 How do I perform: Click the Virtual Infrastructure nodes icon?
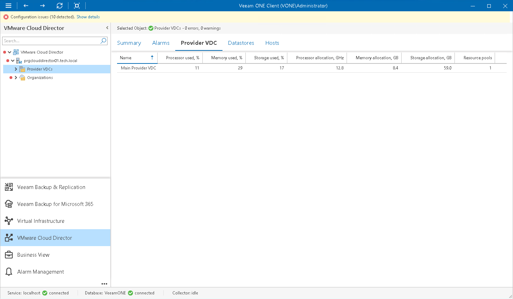pos(9,221)
